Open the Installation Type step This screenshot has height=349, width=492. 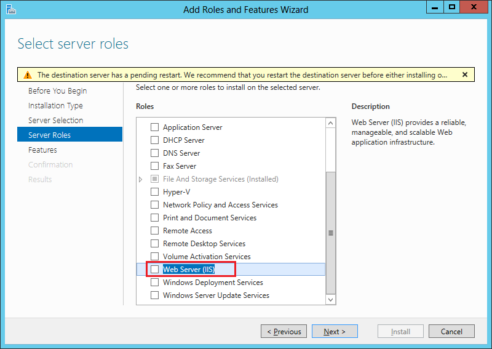pyautogui.click(x=55, y=105)
